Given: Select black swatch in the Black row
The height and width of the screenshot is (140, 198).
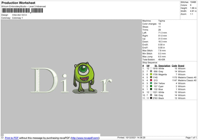Looking at the screenshot, I should 151,98.
